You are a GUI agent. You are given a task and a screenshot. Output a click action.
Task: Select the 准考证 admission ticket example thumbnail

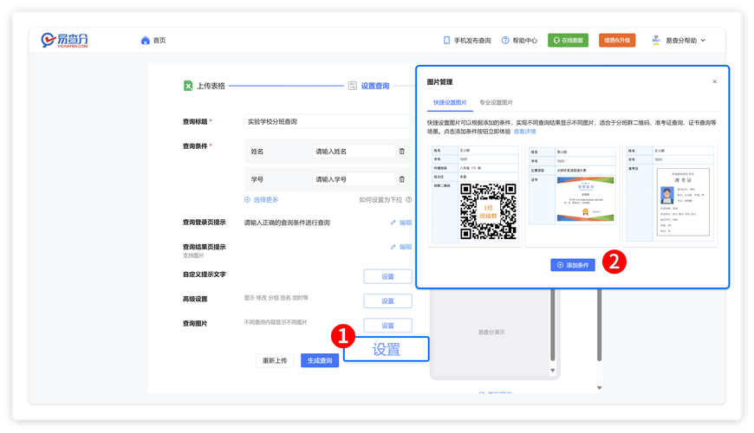pos(670,195)
